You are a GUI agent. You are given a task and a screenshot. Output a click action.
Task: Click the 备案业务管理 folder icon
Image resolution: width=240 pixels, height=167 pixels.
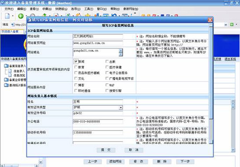(x=6, y=80)
